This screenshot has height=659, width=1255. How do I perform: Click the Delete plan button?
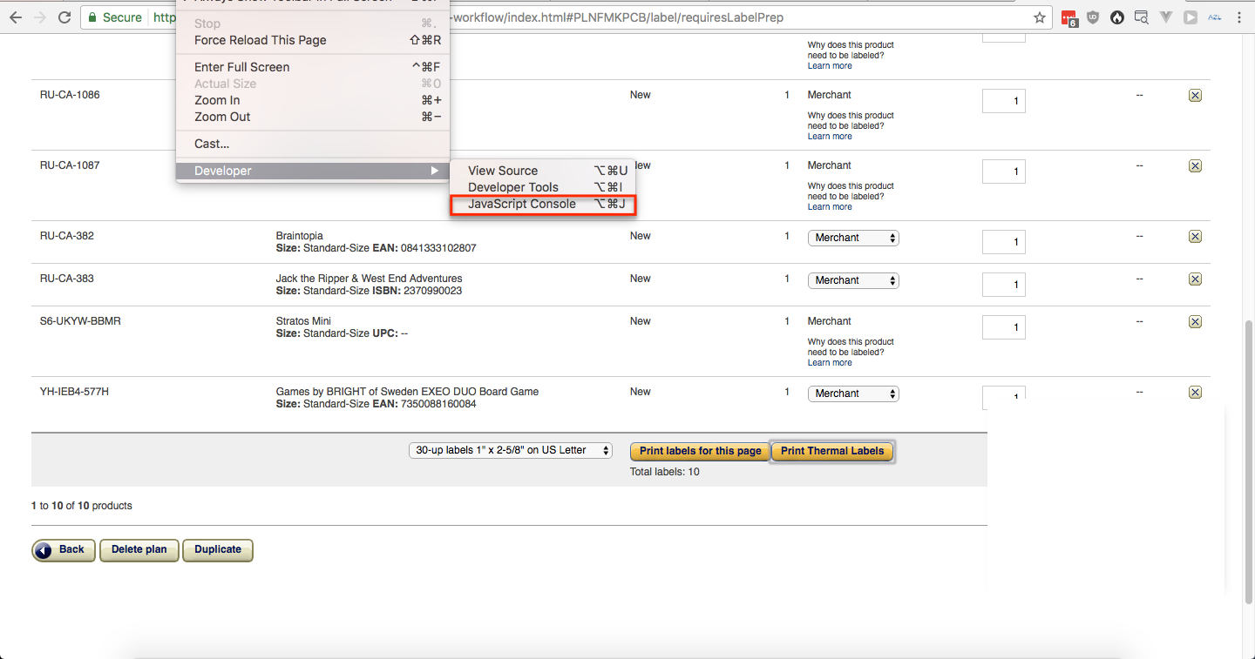[139, 549]
